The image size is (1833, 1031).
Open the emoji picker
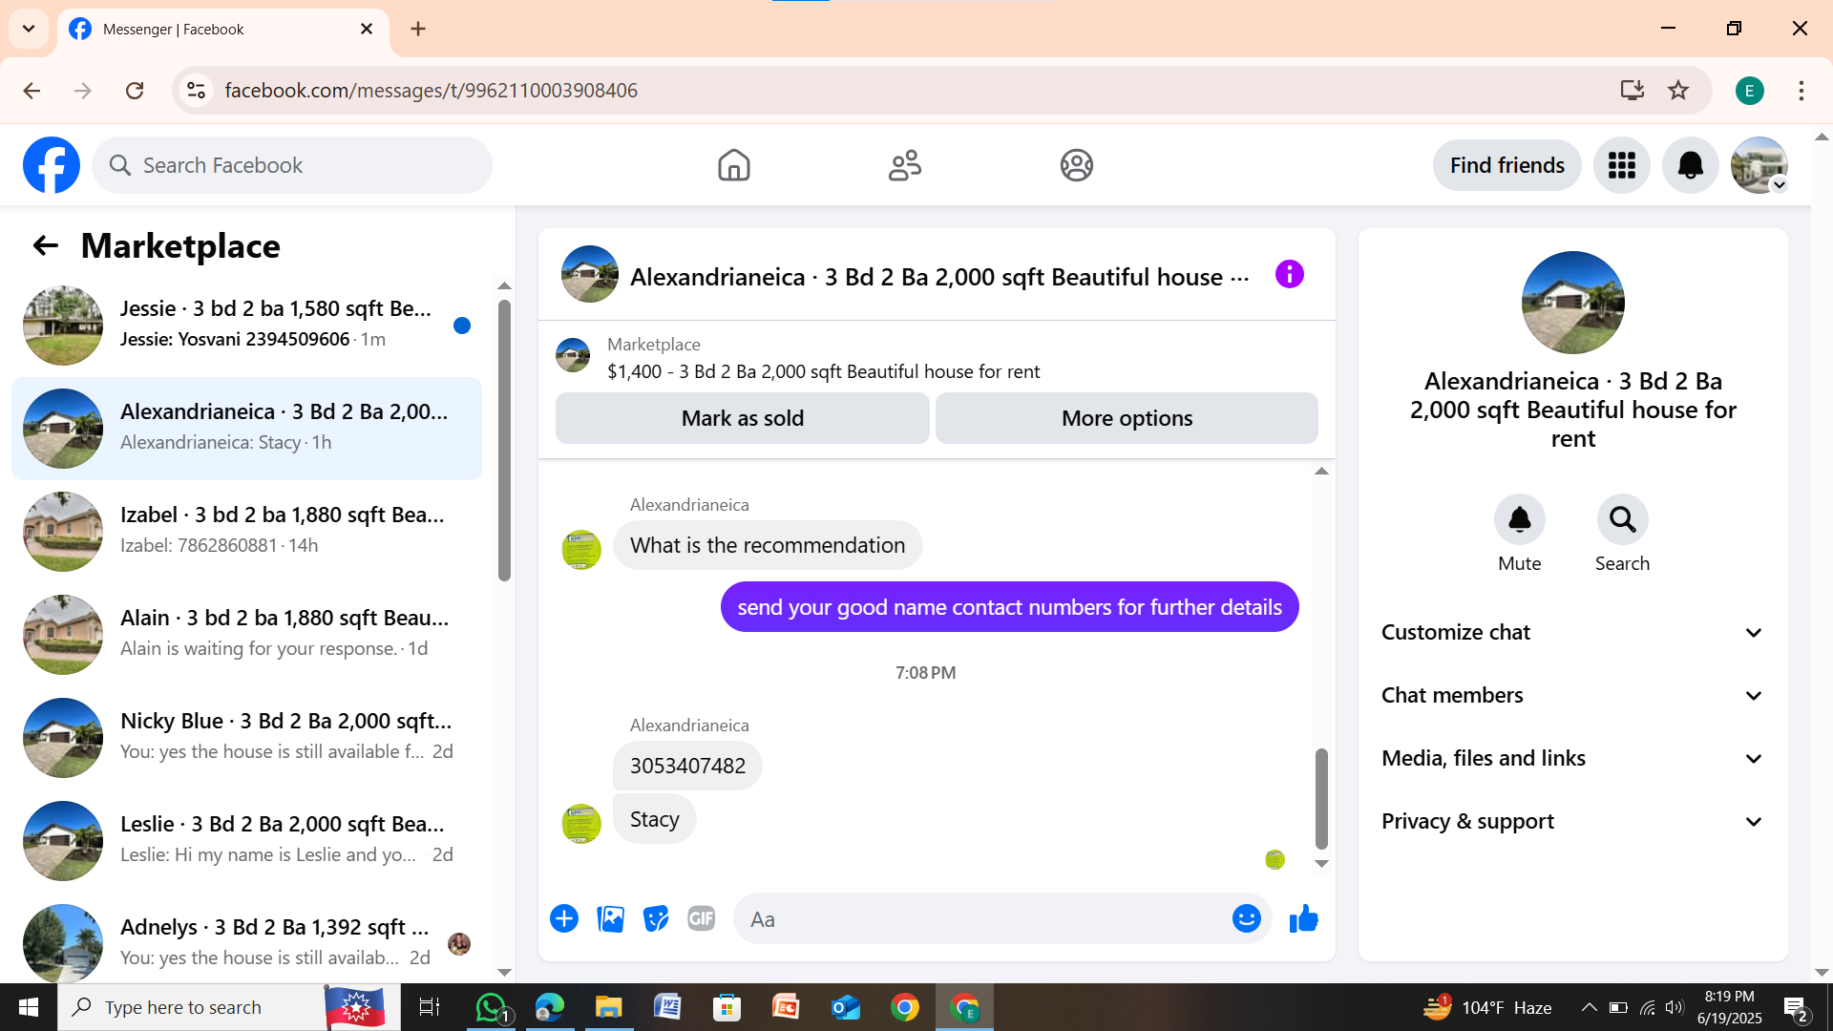[1247, 918]
